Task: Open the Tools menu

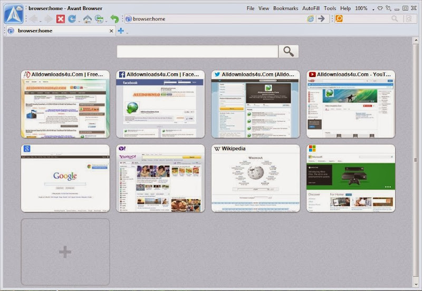Action: pos(330,8)
